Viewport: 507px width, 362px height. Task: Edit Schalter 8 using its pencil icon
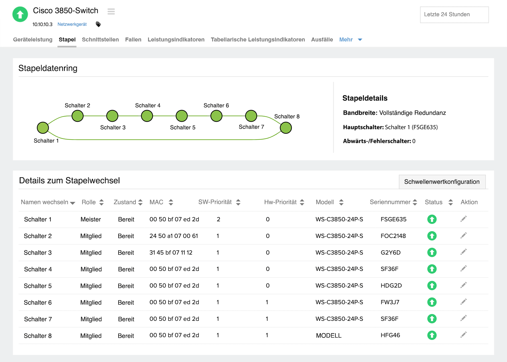click(463, 335)
